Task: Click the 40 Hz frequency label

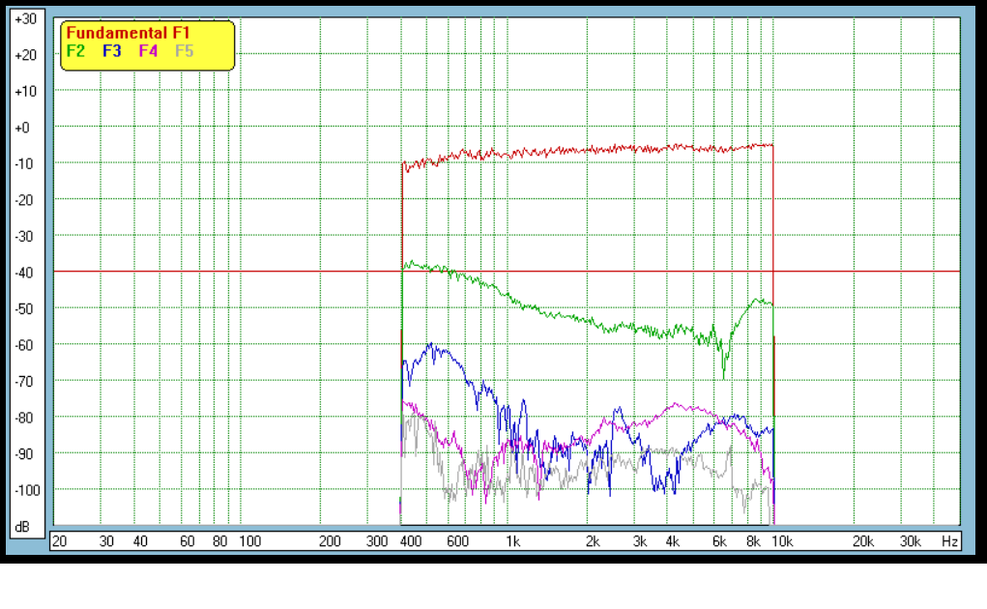Action: (140, 541)
